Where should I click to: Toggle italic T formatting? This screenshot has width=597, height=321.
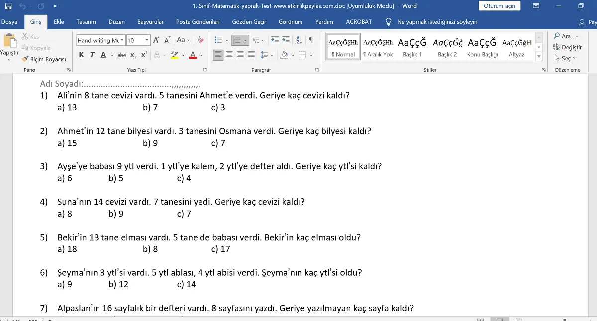pyautogui.click(x=92, y=55)
